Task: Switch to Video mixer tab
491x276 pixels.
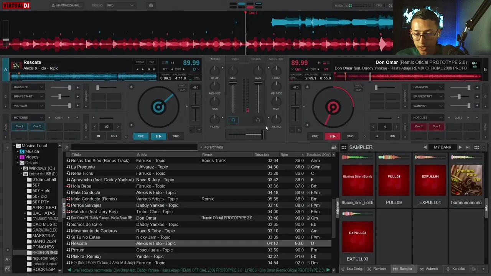Action: click(x=235, y=59)
